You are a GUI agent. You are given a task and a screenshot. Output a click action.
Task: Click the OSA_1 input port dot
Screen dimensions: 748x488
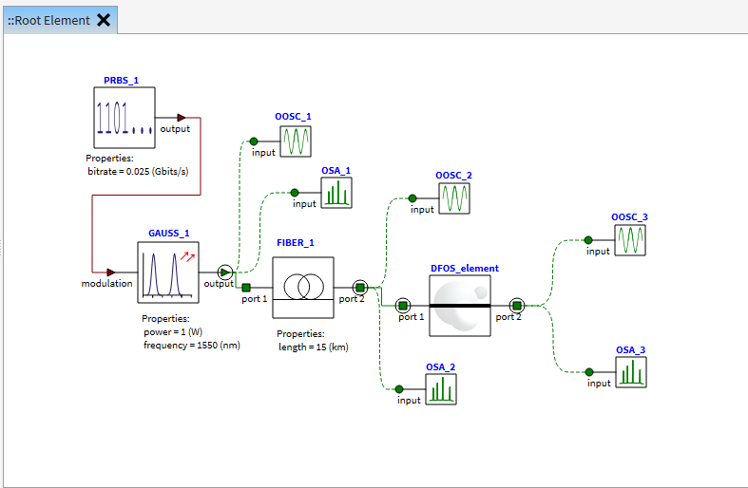[295, 193]
